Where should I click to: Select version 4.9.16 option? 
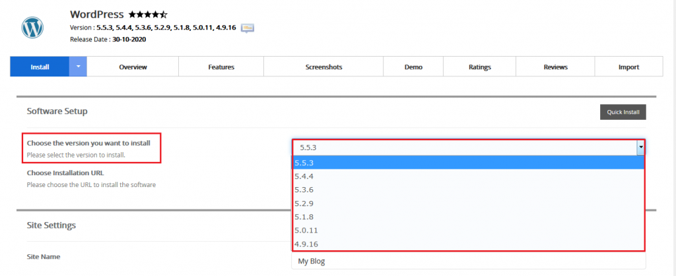pos(469,244)
